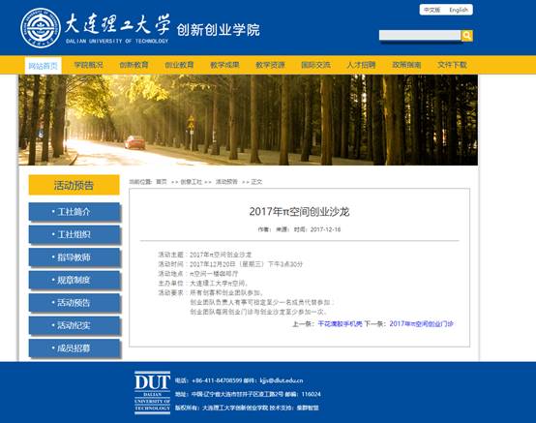Click the 首页 breadcrumb link
The width and height of the screenshot is (536, 423).
pyautogui.click(x=162, y=182)
